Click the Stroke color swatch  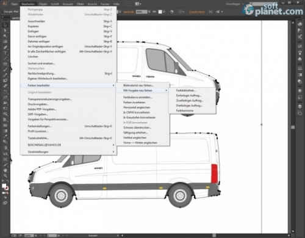pos(7,188)
